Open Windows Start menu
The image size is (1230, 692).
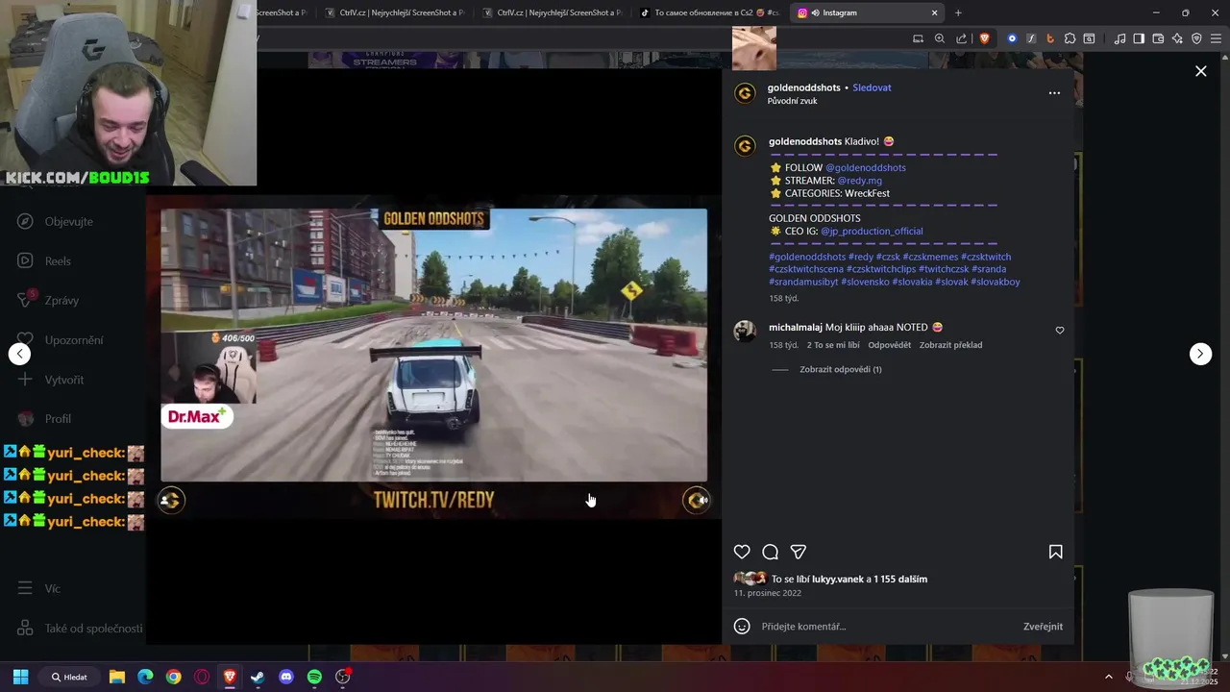(20, 677)
